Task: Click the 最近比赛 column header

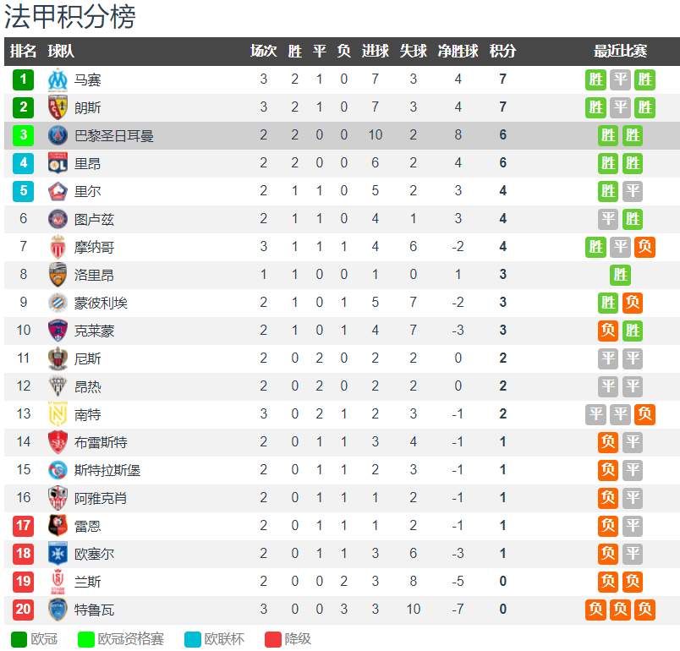Action: point(620,51)
